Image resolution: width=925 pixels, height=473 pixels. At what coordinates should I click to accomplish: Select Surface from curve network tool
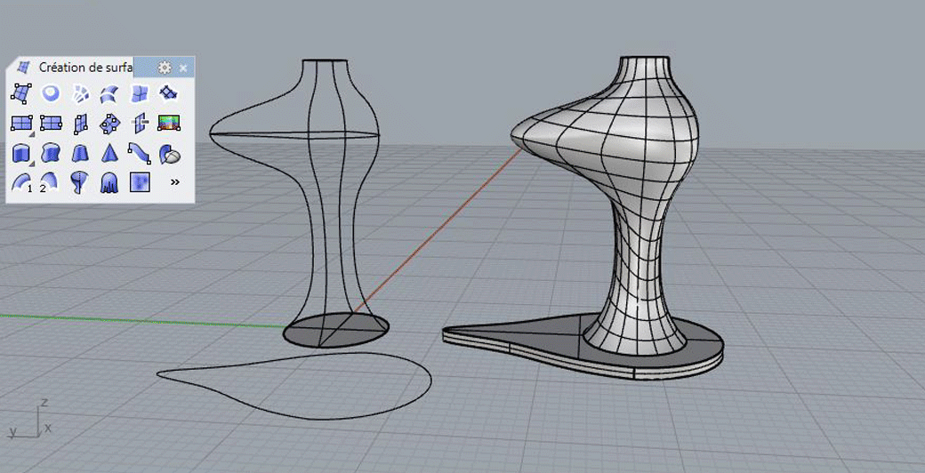[x=80, y=92]
